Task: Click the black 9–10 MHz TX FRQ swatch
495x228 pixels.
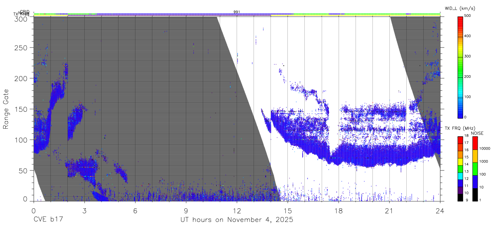Action: coord(460,197)
